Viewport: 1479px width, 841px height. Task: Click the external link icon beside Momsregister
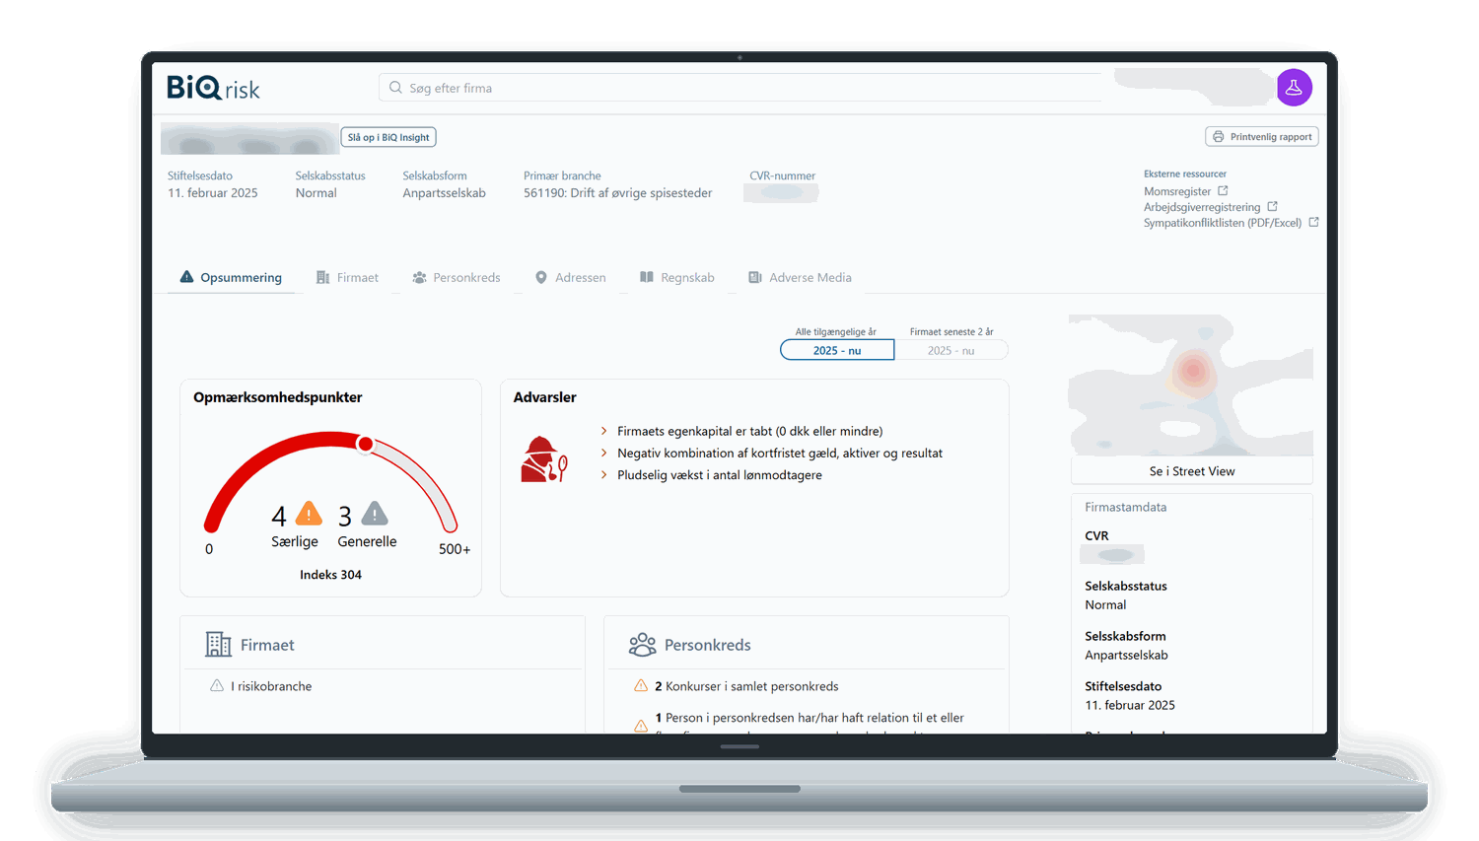coord(1223,191)
